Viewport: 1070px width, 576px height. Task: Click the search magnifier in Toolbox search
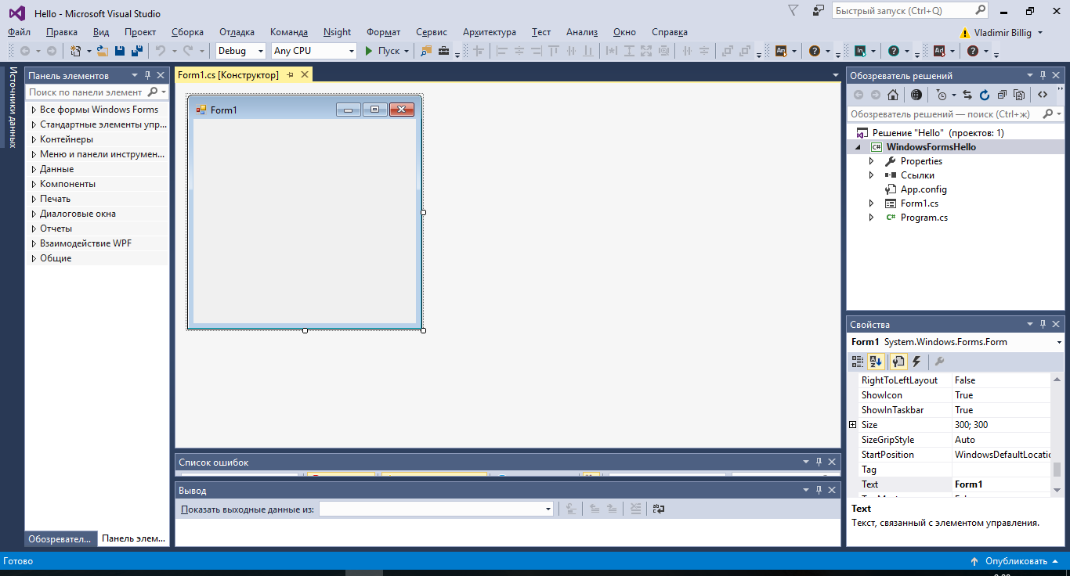[152, 92]
